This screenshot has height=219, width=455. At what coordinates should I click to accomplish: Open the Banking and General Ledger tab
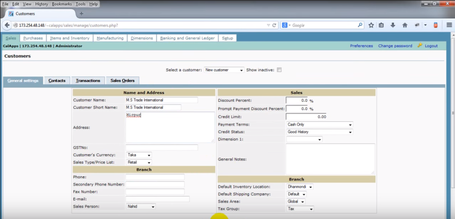click(188, 38)
